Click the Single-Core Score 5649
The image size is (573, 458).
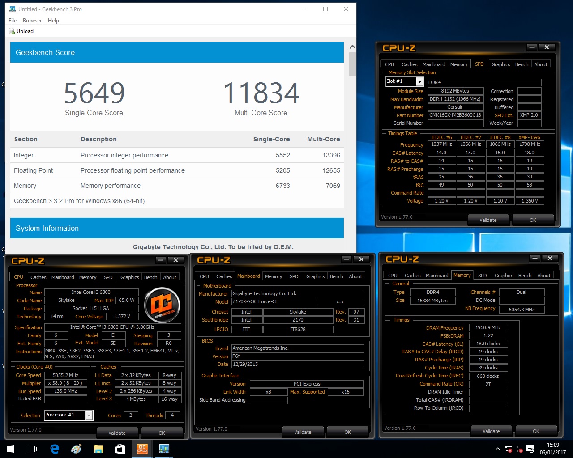pos(94,93)
